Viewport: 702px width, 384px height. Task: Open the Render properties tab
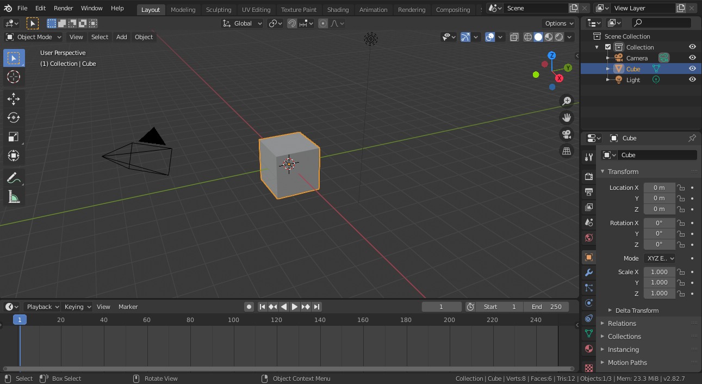[x=588, y=176]
